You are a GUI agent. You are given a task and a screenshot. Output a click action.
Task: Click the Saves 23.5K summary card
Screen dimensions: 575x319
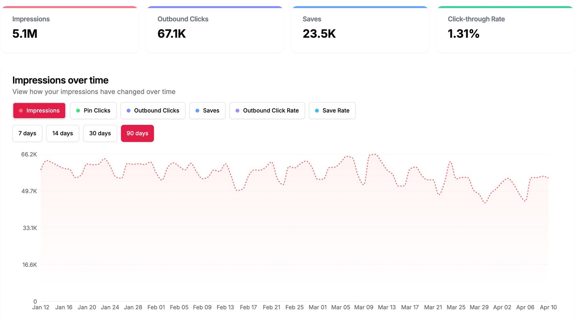pos(360,29)
